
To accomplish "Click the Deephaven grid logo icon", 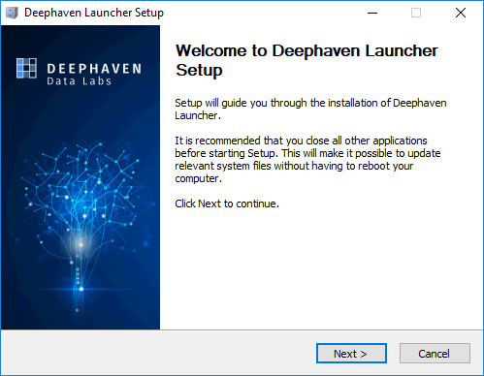I will pyautogui.click(x=26, y=68).
